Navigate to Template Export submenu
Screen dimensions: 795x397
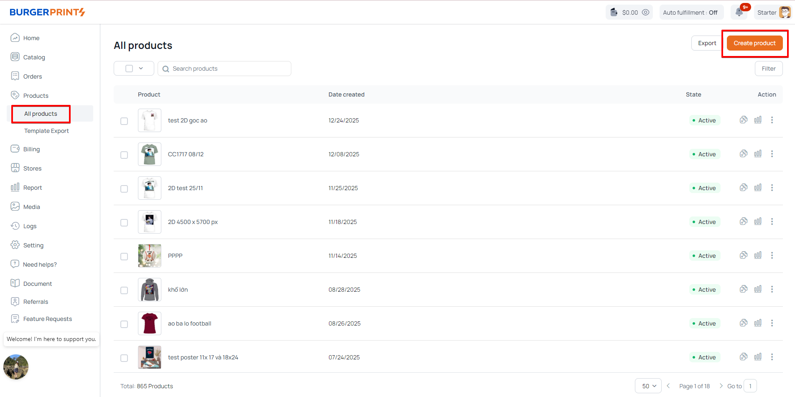[x=46, y=131]
